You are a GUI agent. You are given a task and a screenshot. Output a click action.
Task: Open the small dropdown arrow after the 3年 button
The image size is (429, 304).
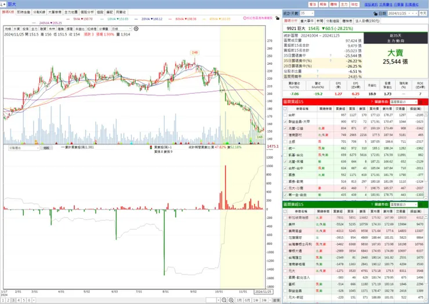click(x=270, y=300)
